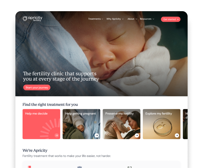Open the Treatments menu item
203x168 pixels.
pyautogui.click(x=95, y=19)
